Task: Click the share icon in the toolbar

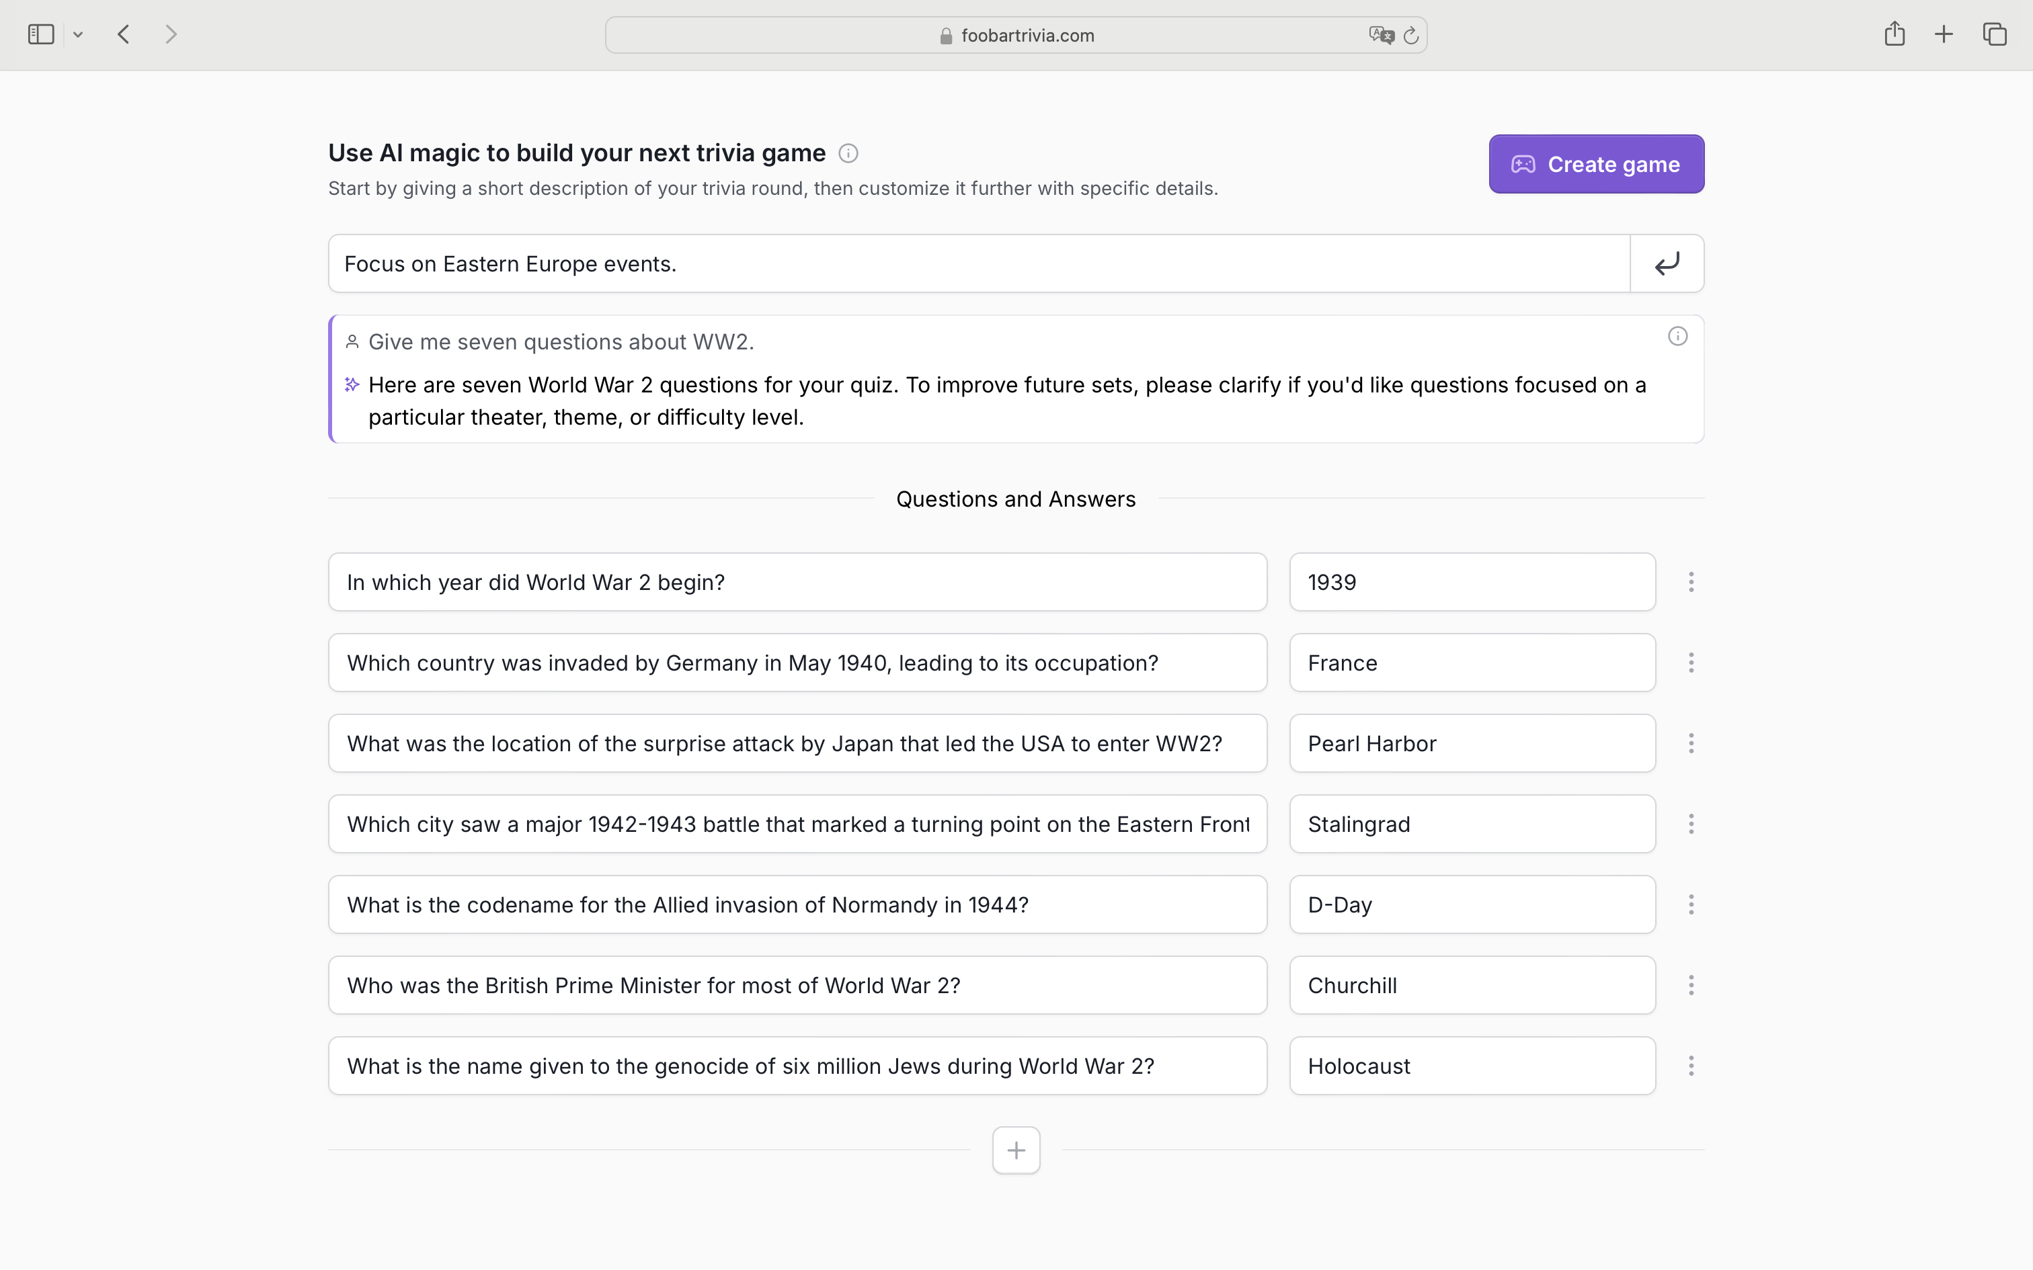Action: (1895, 34)
